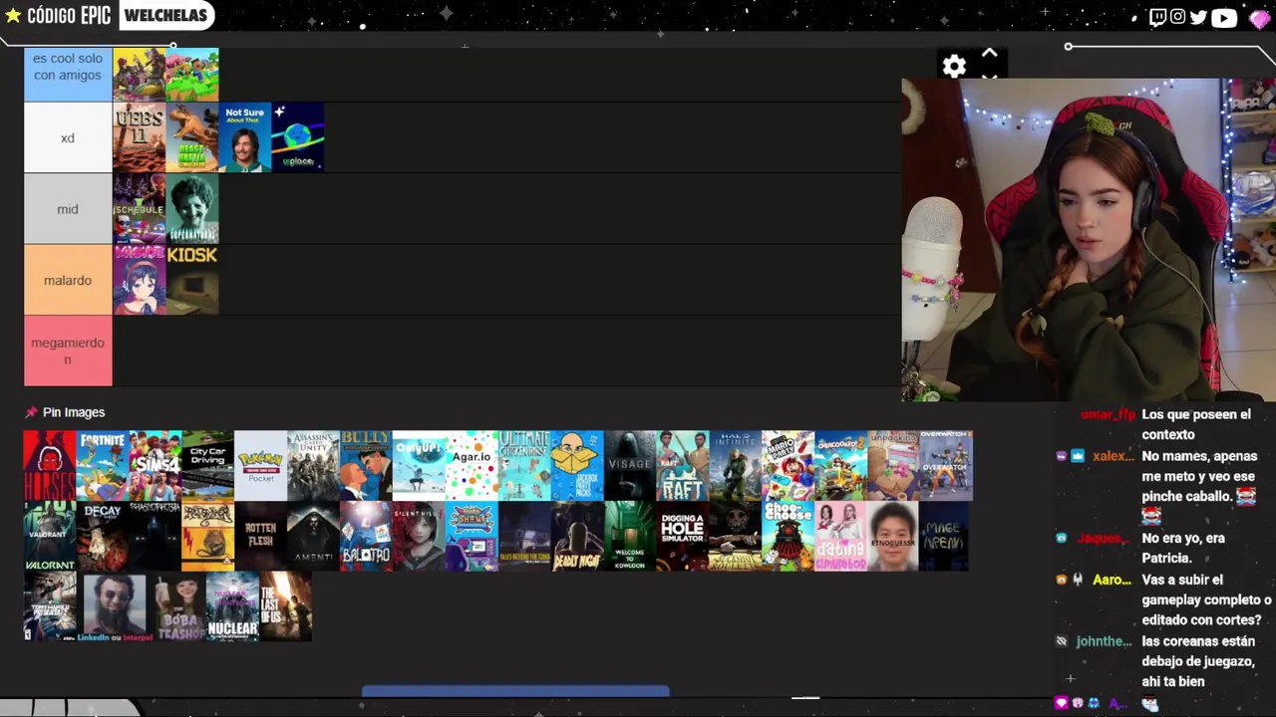This screenshot has height=717, width=1276.
Task: Select the City Car Driving thumbnail
Action: 207,465
